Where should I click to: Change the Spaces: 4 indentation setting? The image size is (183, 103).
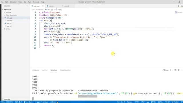point(130,102)
